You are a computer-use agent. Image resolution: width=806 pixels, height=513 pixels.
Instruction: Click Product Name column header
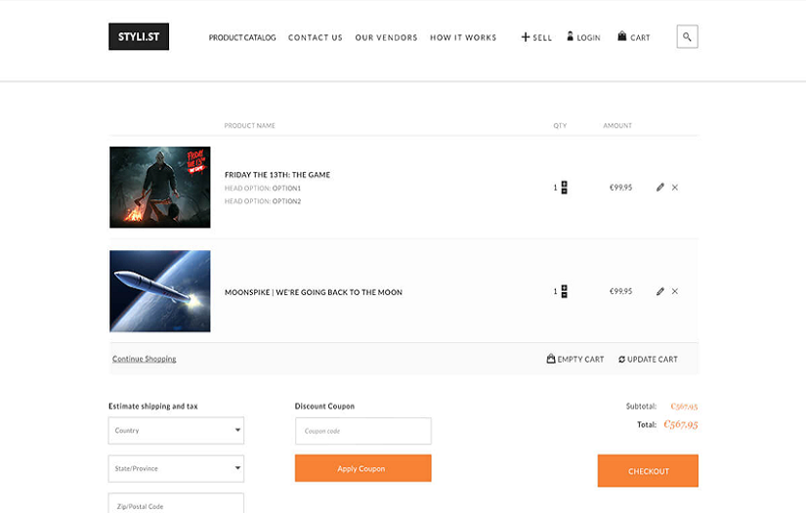point(250,125)
